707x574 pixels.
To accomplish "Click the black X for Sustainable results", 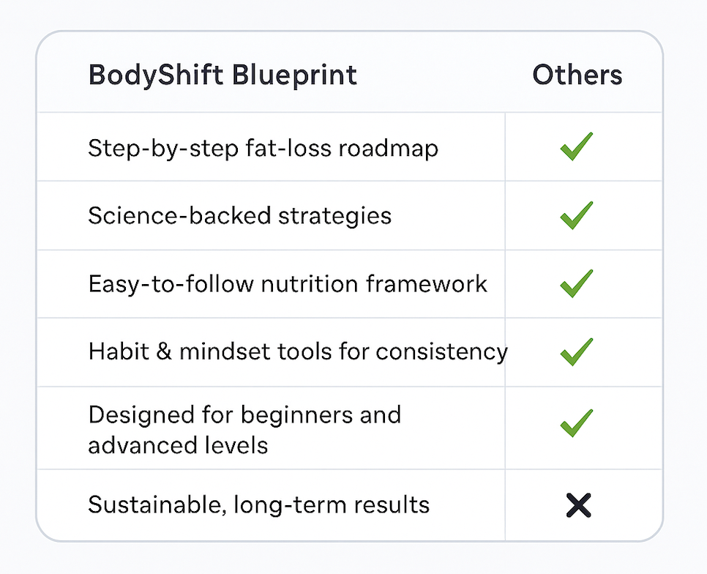I will [x=578, y=505].
